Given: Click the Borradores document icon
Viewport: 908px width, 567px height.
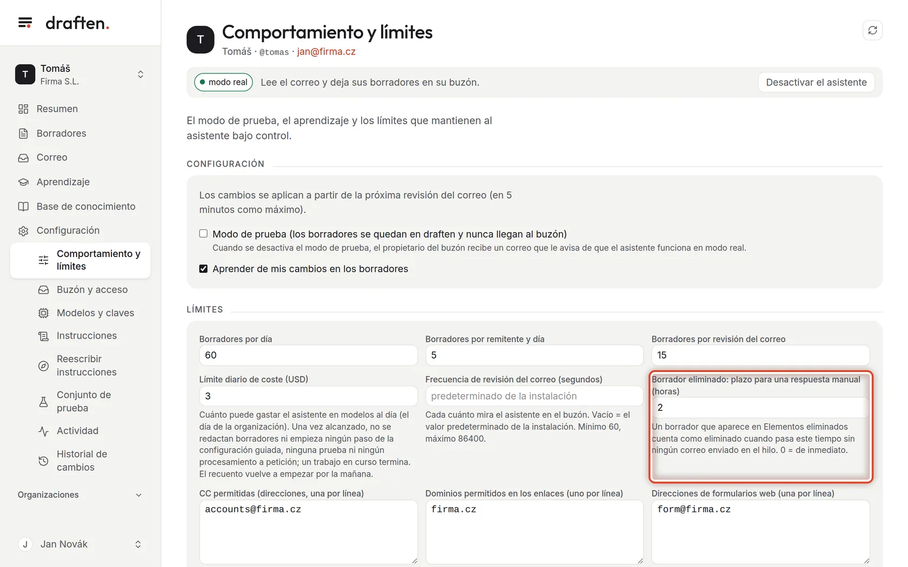Looking at the screenshot, I should [23, 133].
